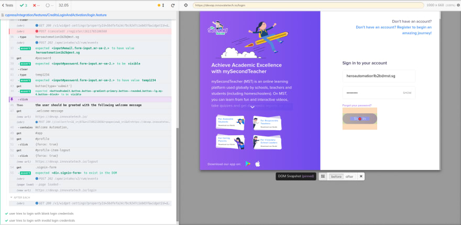Select the 'type temp1234' command row
Screen dimensions: 461x225
tap(90, 75)
